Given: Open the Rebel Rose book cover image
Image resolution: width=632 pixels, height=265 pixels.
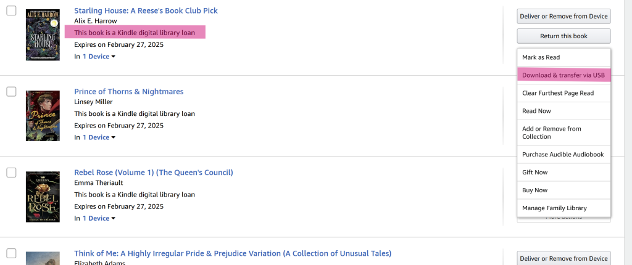Looking at the screenshot, I should coord(43,197).
